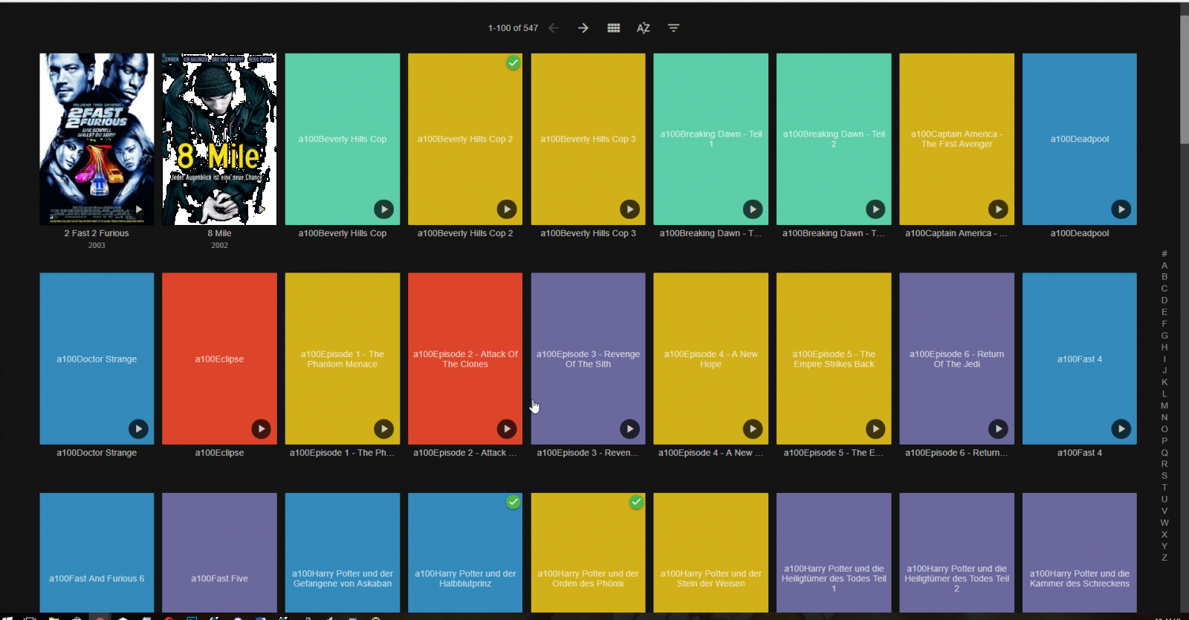The width and height of the screenshot is (1189, 620).
Task: Toggle played checkmark on a100Beverly Hills Cop 2
Action: point(513,63)
